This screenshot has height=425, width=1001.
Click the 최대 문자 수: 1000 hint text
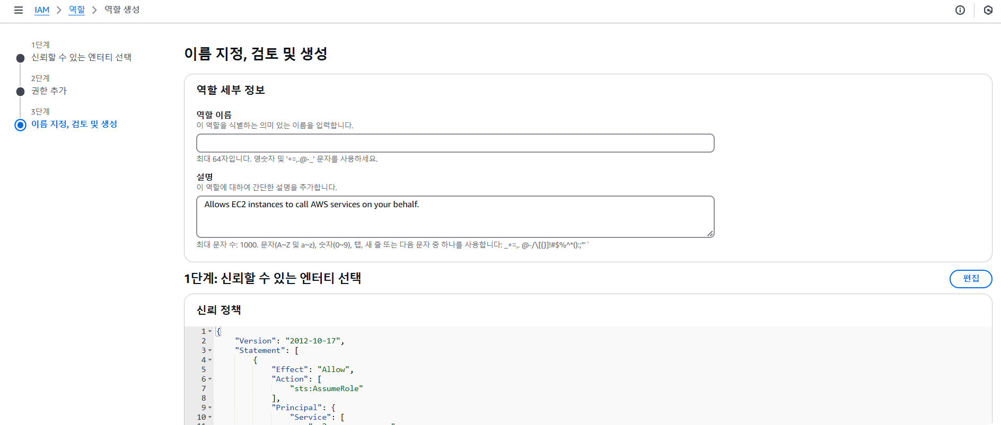coord(393,245)
